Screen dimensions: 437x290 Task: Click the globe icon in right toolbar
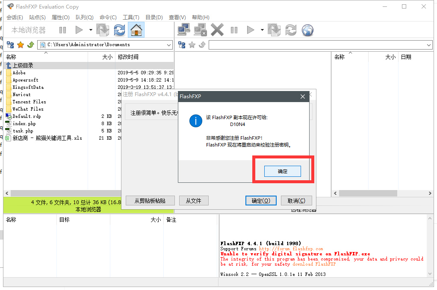point(307,30)
